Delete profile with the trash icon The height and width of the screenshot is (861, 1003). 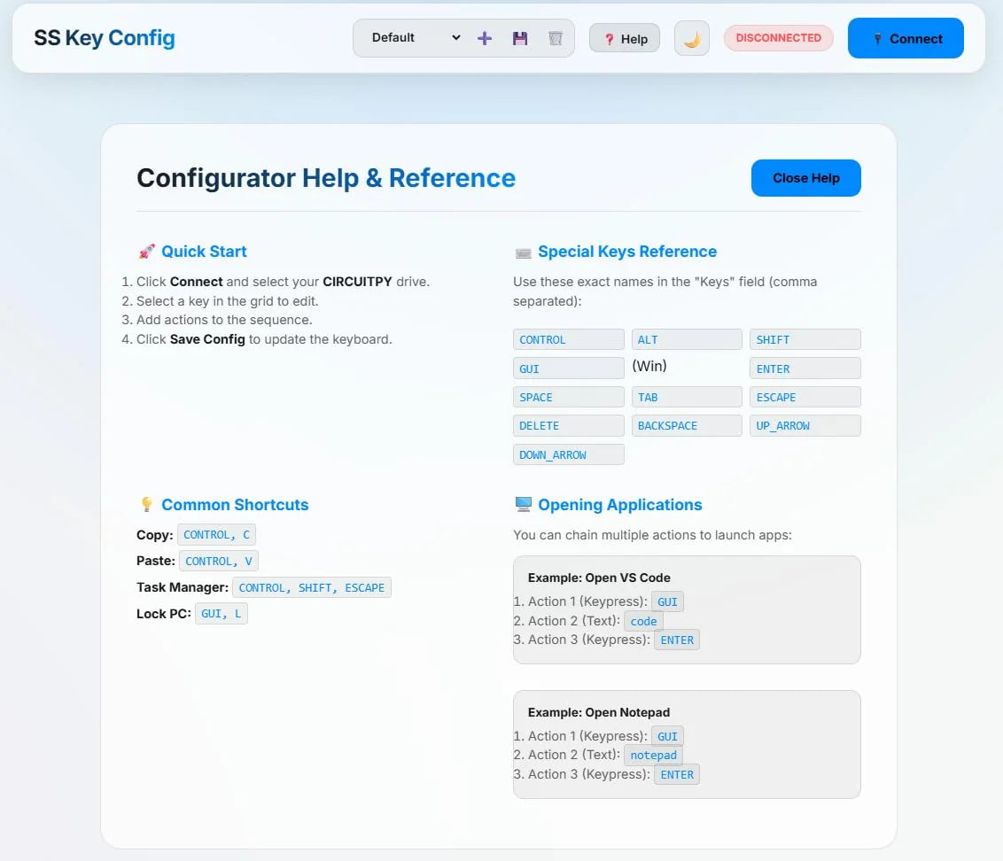click(x=556, y=38)
